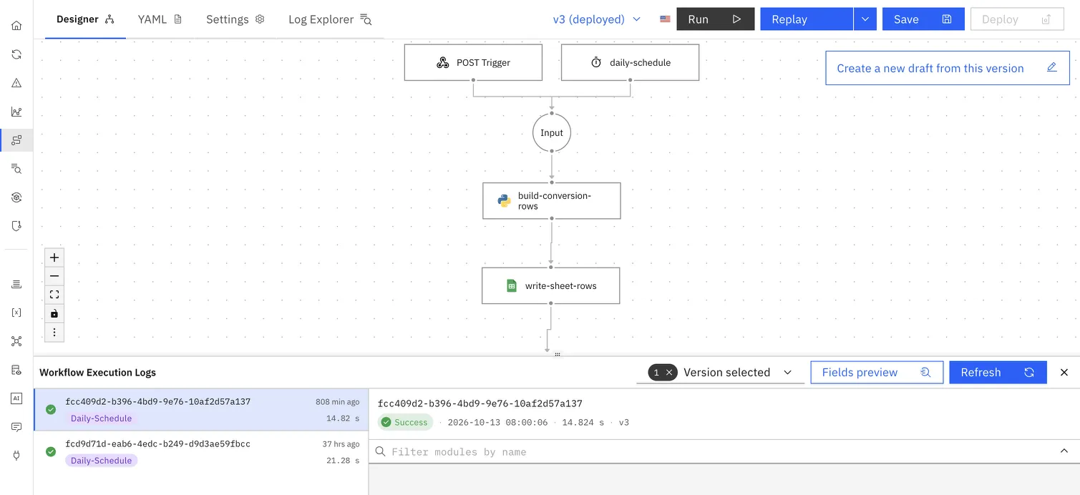Open the variables [x] sidebar icon
Screen dimensions: 1080x495
click(x=16, y=313)
